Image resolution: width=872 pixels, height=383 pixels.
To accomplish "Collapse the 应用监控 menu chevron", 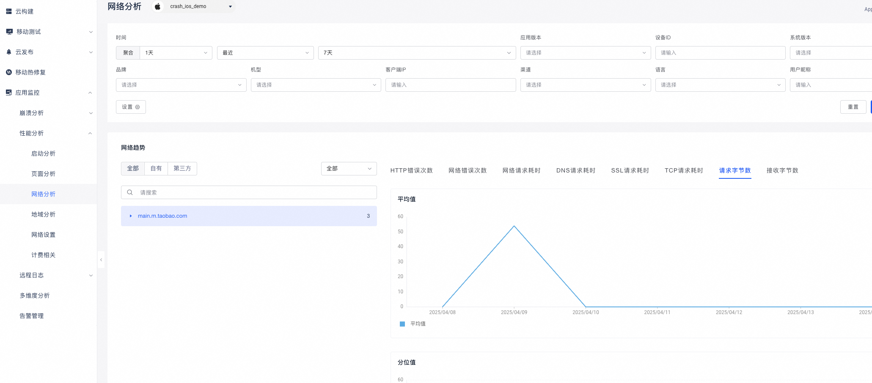I will point(90,93).
